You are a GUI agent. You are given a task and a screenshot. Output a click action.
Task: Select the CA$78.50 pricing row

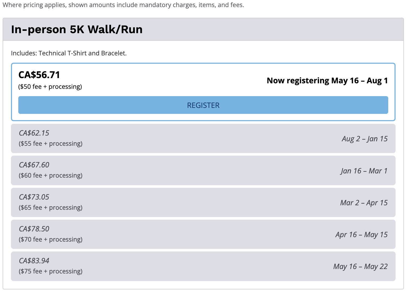point(203,234)
